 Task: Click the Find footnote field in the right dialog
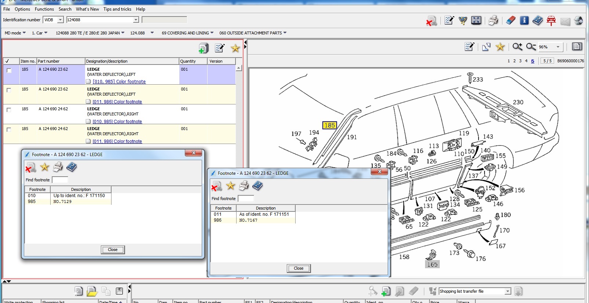[246, 199]
